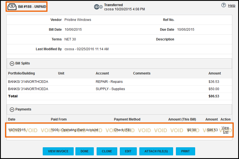Print the bill using PRINT button
The width and height of the screenshot is (239, 159).
pos(185,151)
